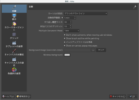Decrease お気に入りのプリセット count
Image resolution: width=139 pixels, height=100 pixels.
pos(70,27)
